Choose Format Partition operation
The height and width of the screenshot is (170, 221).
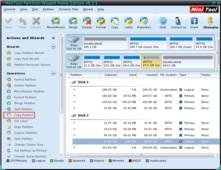pos(25,79)
